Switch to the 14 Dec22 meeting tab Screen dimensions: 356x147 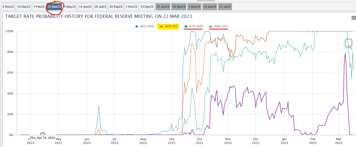click(x=24, y=7)
